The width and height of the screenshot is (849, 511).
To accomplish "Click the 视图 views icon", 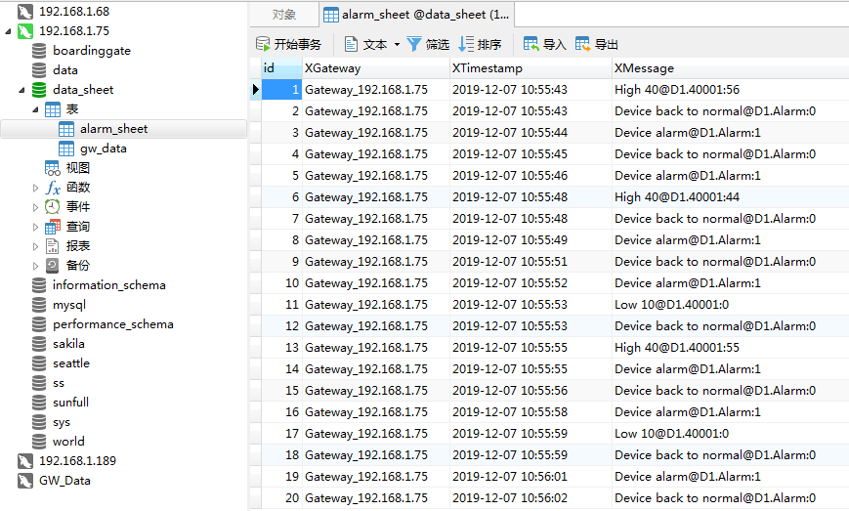I will [x=53, y=168].
